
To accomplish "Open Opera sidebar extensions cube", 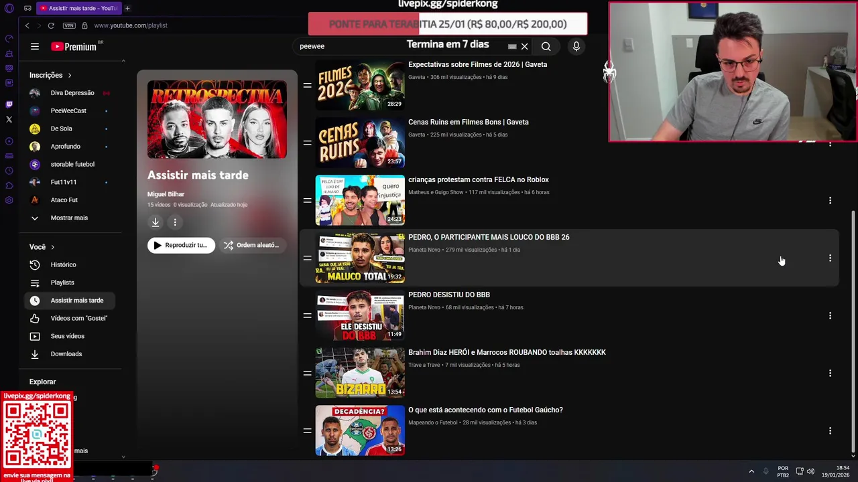I will pos(9,185).
